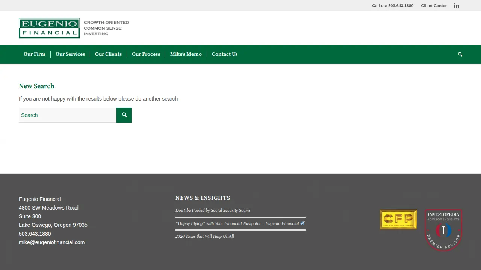Click the Suite 300 address line
481x270 pixels.
pyautogui.click(x=30, y=216)
